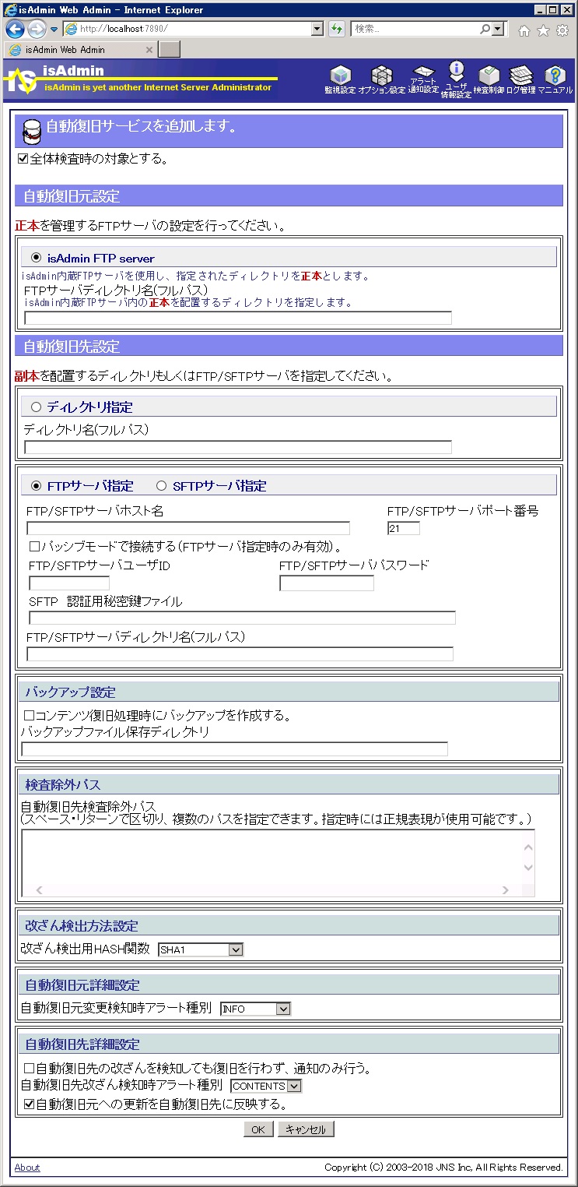Open INFO alert type dropdown

(x=255, y=1009)
